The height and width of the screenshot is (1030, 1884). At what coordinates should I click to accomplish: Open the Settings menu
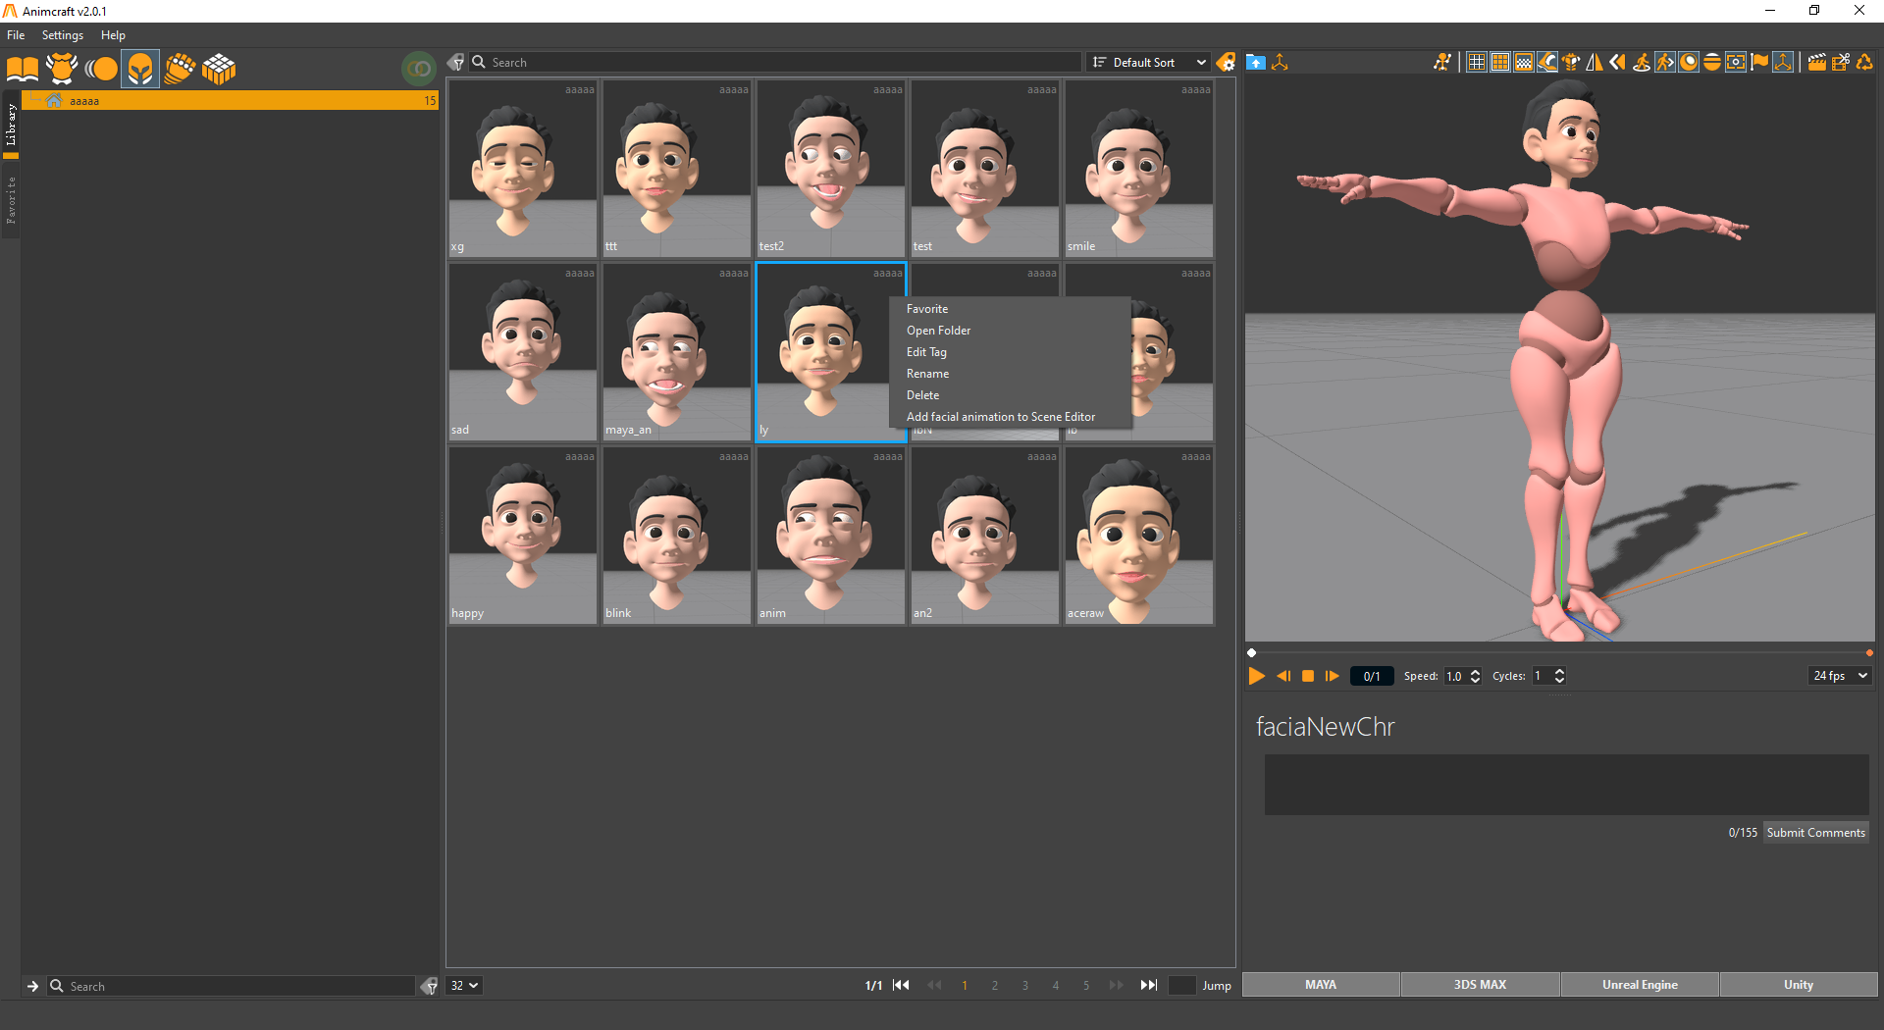pyautogui.click(x=63, y=35)
